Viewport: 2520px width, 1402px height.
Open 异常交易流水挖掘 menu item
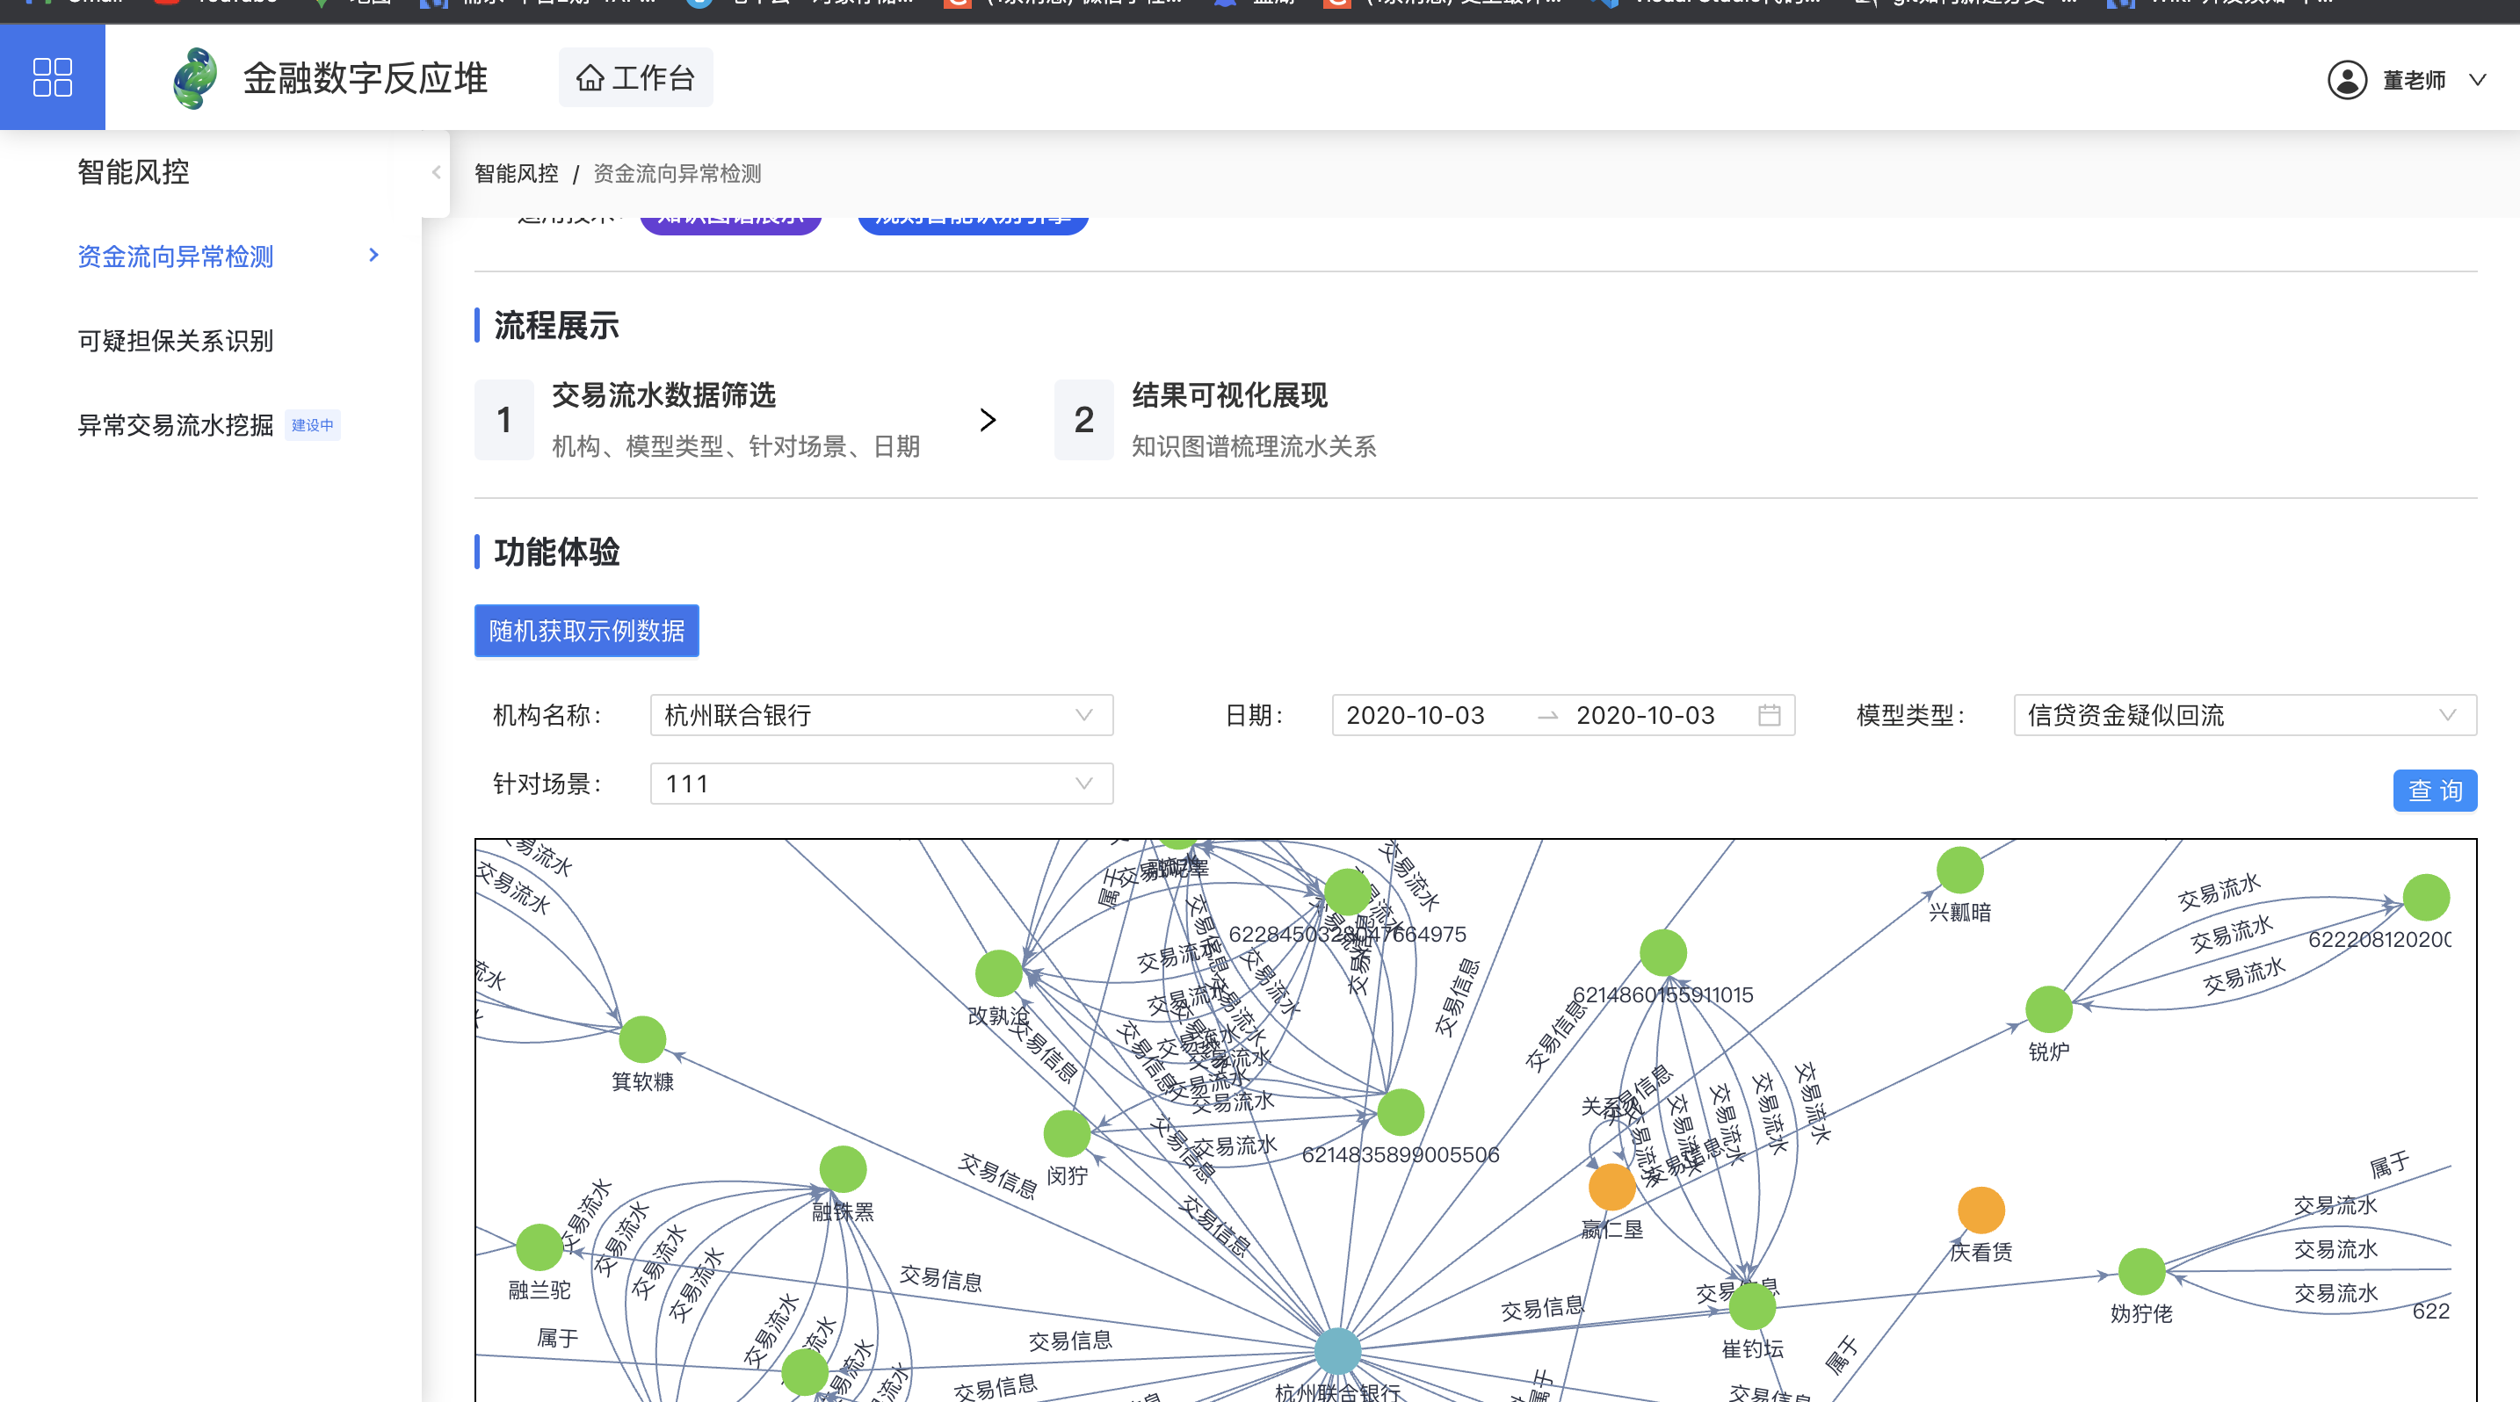175,424
